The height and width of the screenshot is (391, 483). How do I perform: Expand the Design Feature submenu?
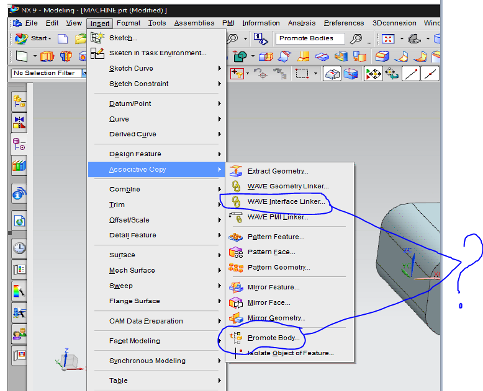tap(157, 154)
